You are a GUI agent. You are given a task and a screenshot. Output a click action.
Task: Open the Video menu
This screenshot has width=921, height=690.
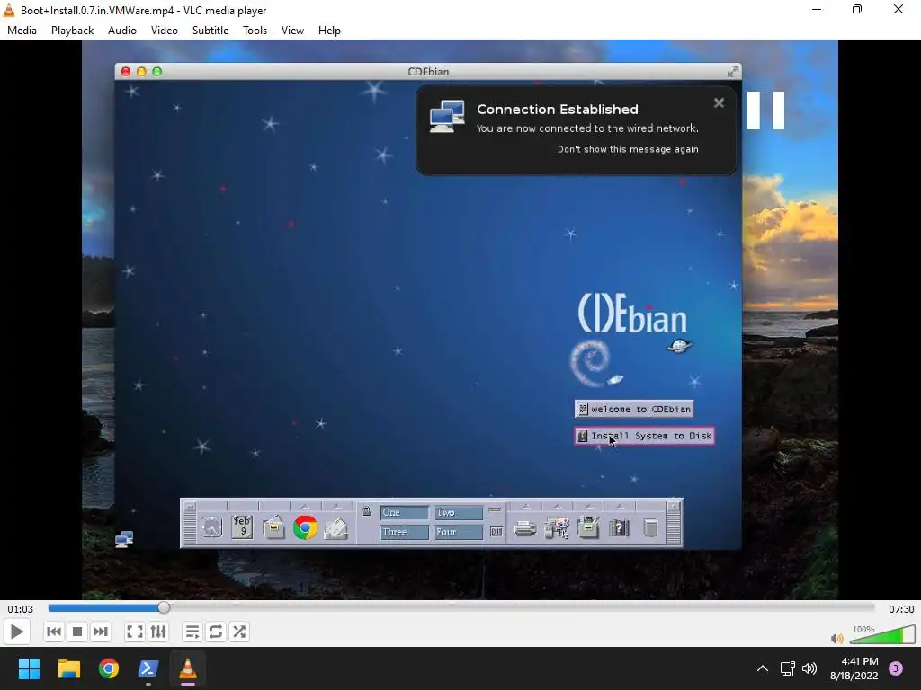coord(165,31)
